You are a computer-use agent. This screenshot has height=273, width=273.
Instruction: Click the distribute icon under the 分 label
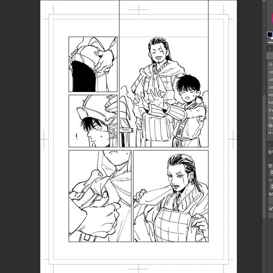tap(271, 186)
